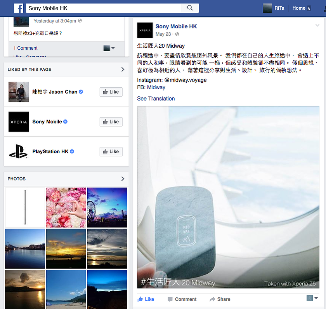Screen dimensions: 326x309
Task: Like the PlayStation HK page
Action: point(111,152)
